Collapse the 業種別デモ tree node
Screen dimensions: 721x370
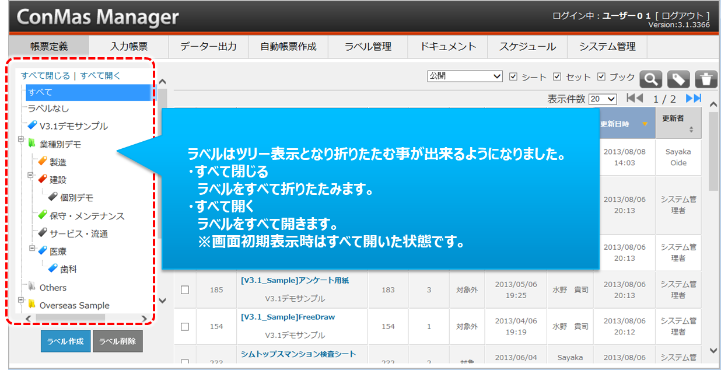21,140
